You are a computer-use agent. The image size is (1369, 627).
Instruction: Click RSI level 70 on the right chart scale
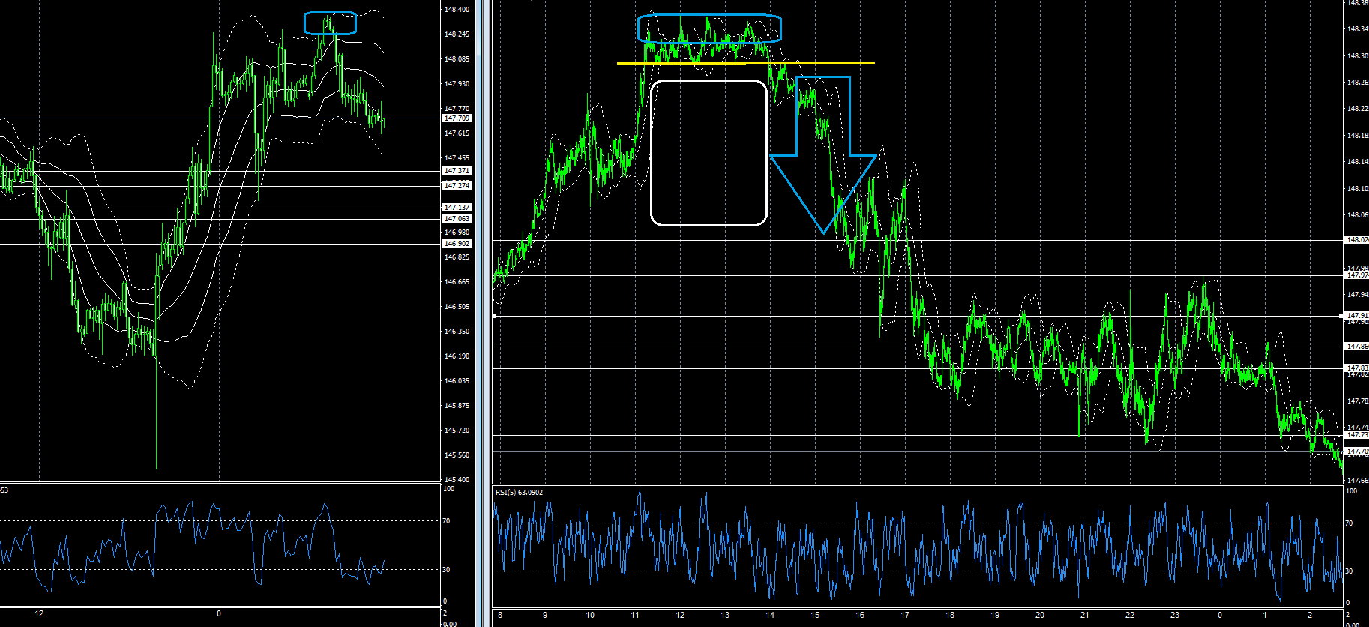1350,523
